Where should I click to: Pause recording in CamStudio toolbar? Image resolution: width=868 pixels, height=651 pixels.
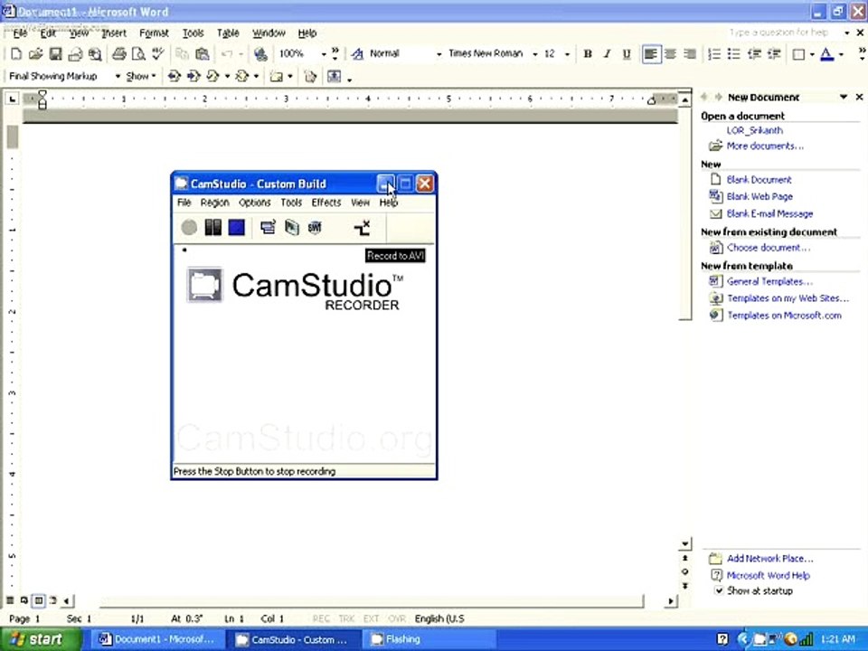pos(212,228)
